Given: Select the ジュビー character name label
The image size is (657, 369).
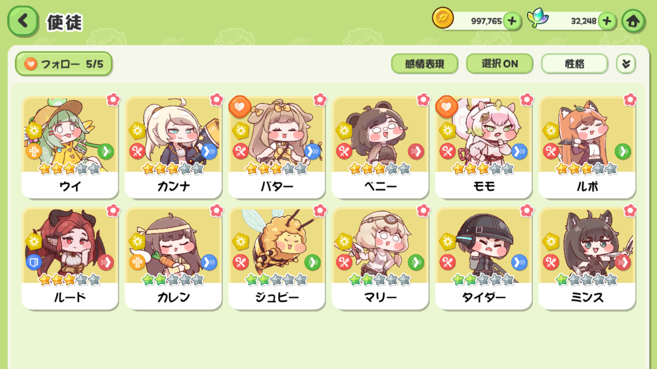Looking at the screenshot, I should [x=277, y=297].
